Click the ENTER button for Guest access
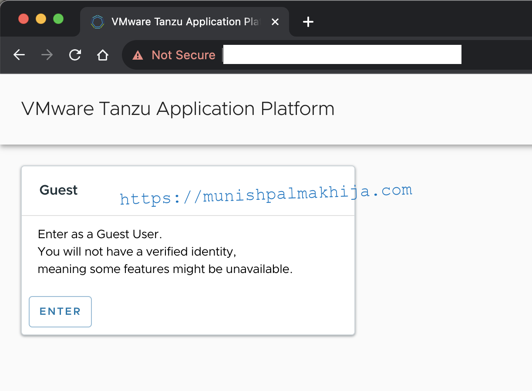532x391 pixels. coord(61,311)
